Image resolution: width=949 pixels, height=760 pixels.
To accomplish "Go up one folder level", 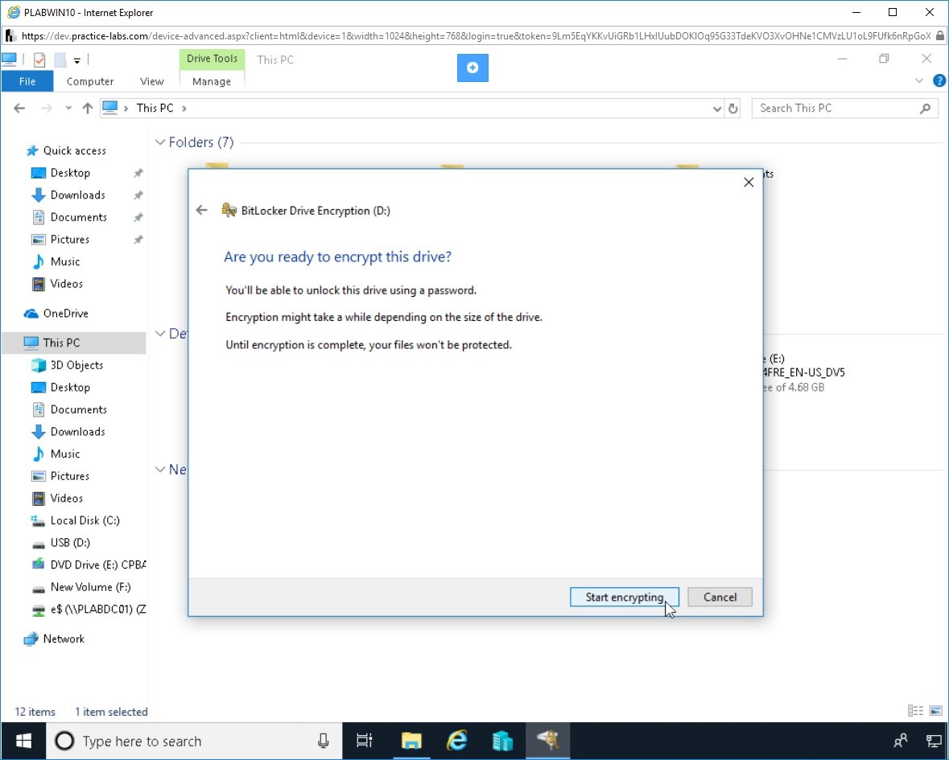I will click(x=88, y=109).
